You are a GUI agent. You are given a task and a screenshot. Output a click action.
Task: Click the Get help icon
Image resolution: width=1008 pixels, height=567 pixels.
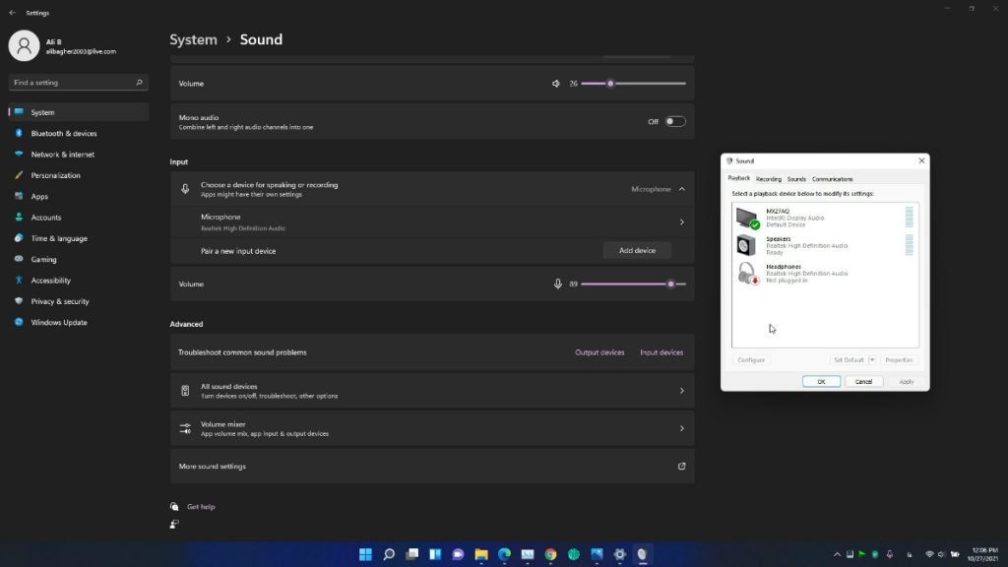(x=174, y=507)
